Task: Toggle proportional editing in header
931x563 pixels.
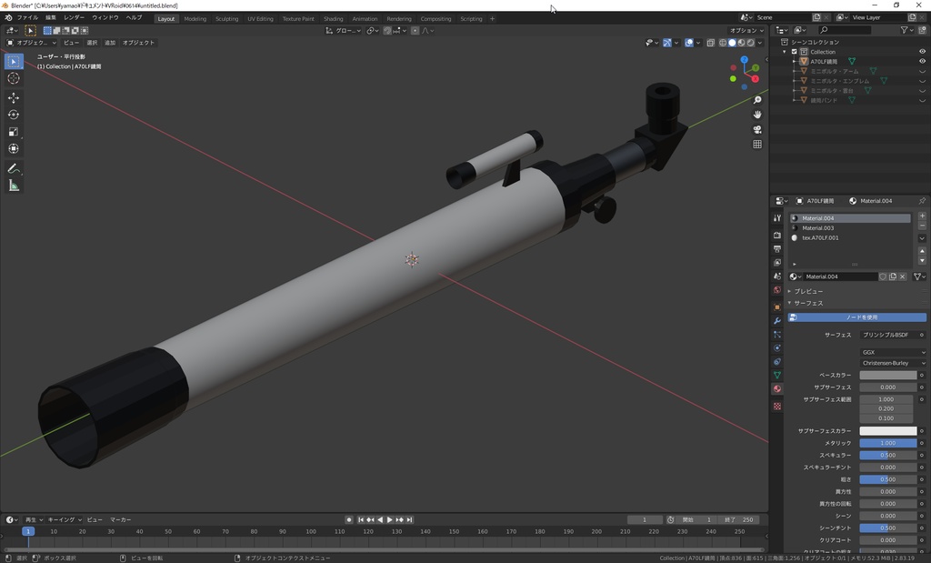Action: coord(415,31)
